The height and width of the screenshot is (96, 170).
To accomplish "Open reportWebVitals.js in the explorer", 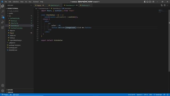I will [16, 40].
